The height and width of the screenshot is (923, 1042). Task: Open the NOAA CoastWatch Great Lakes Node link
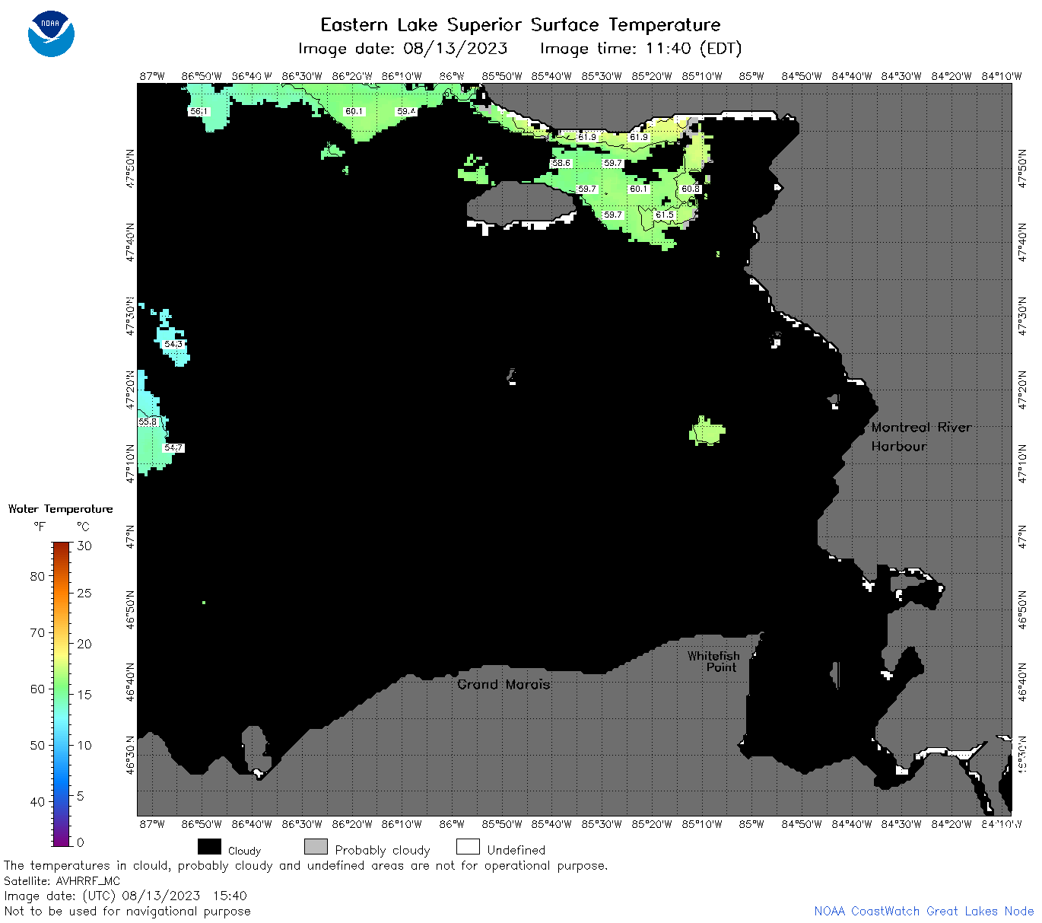tap(923, 911)
